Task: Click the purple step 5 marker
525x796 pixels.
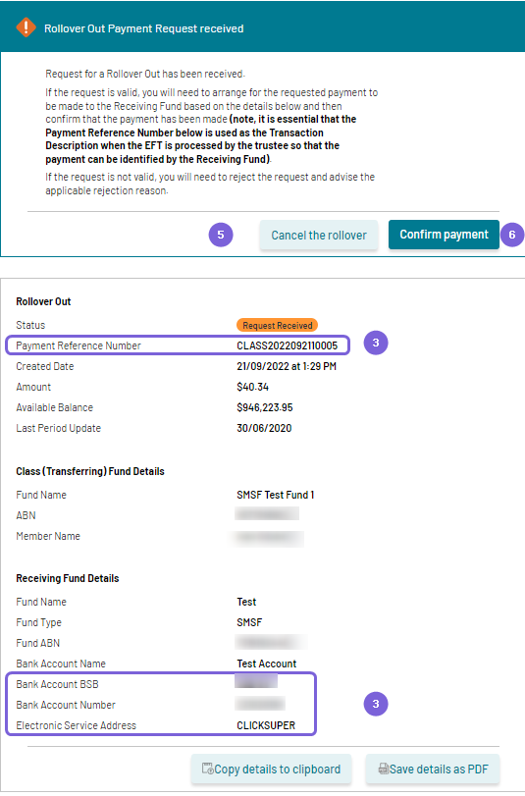Action: coord(221,235)
